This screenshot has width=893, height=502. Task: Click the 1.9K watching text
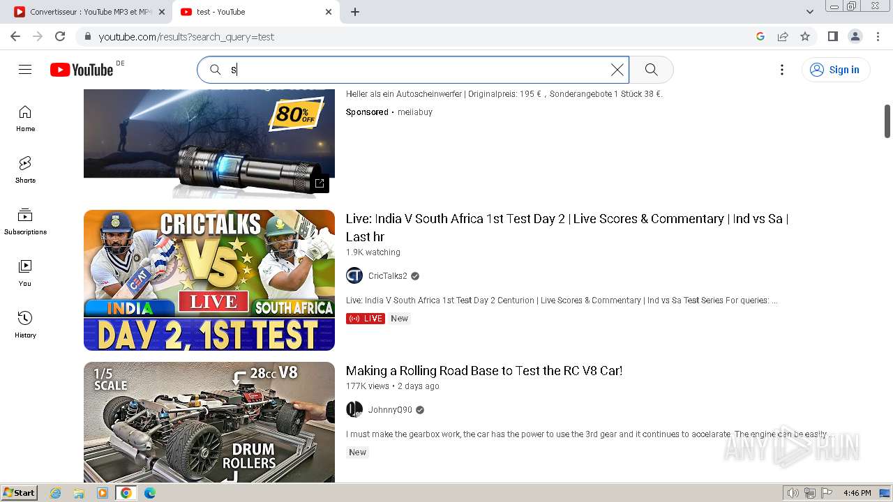coord(373,252)
